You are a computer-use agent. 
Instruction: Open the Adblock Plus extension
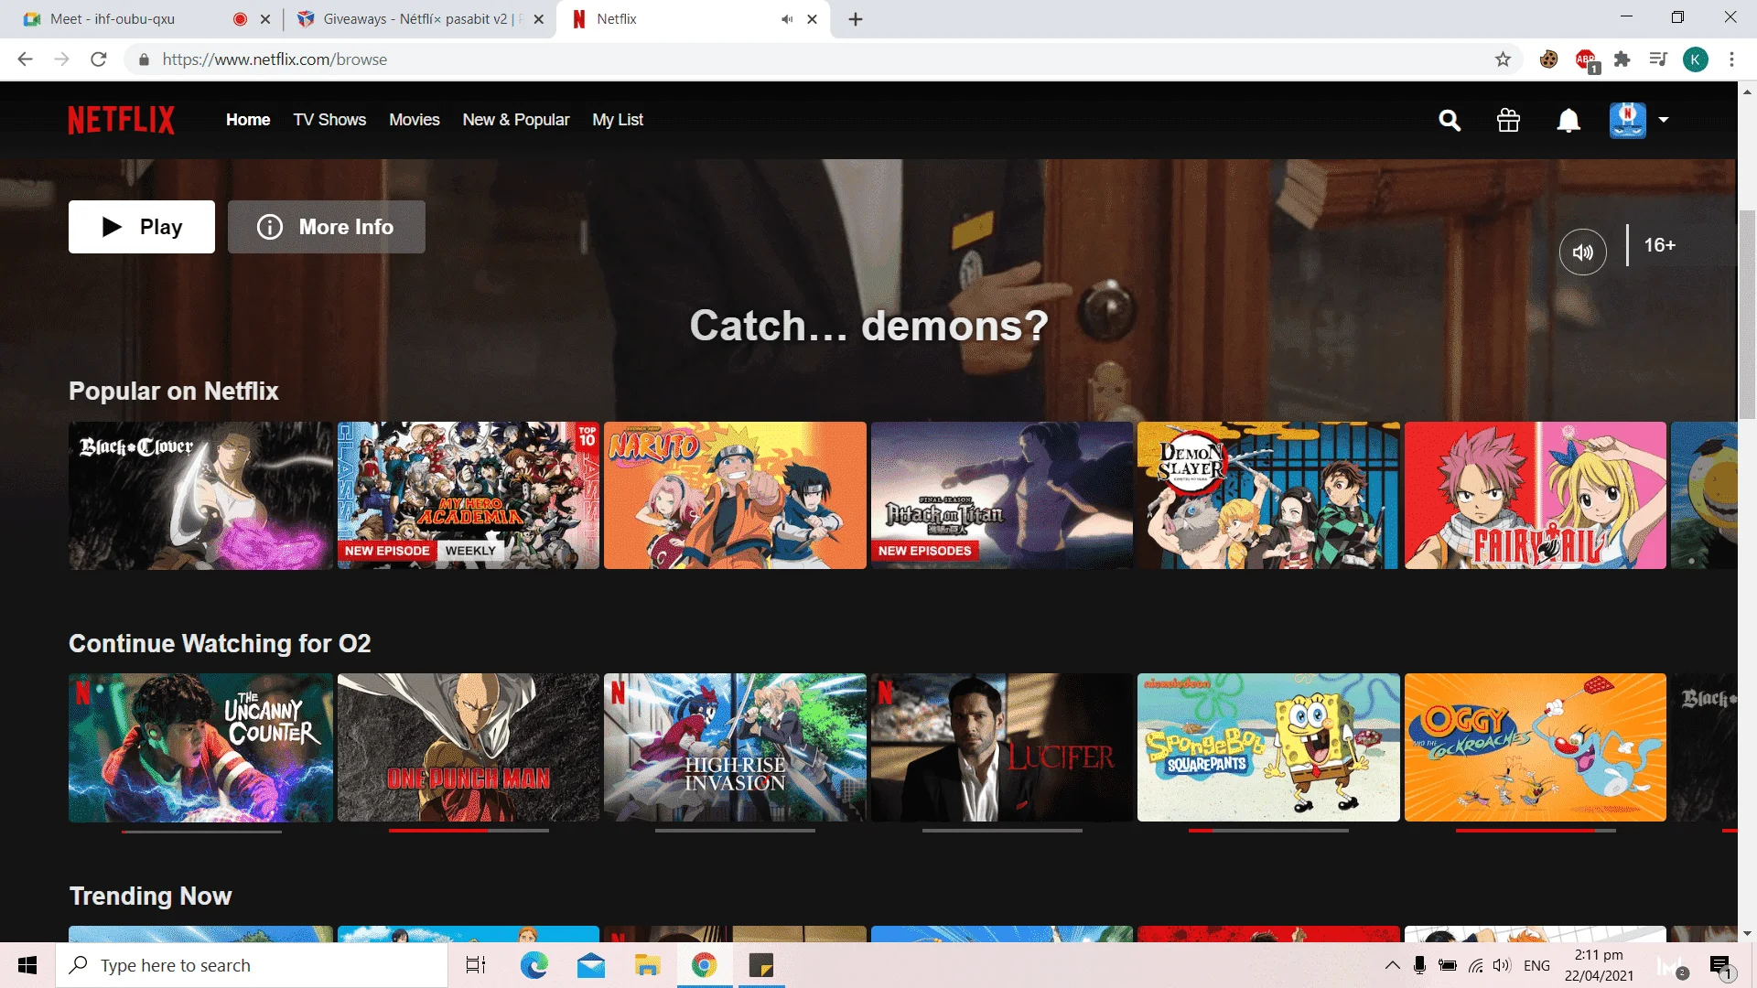click(x=1586, y=60)
